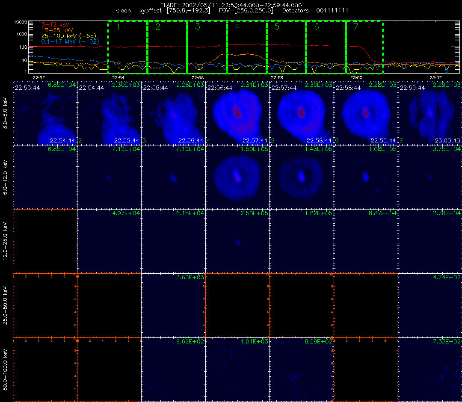Open the 6-12 keV image labeled 1.50E+05
The height and width of the screenshot is (402, 462).
[x=238, y=177]
